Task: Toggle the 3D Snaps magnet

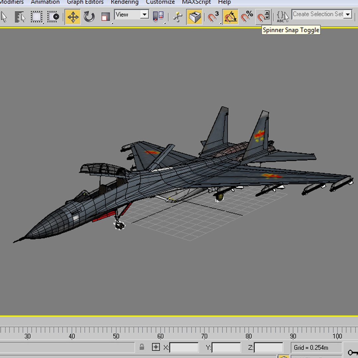Action: tap(213, 17)
